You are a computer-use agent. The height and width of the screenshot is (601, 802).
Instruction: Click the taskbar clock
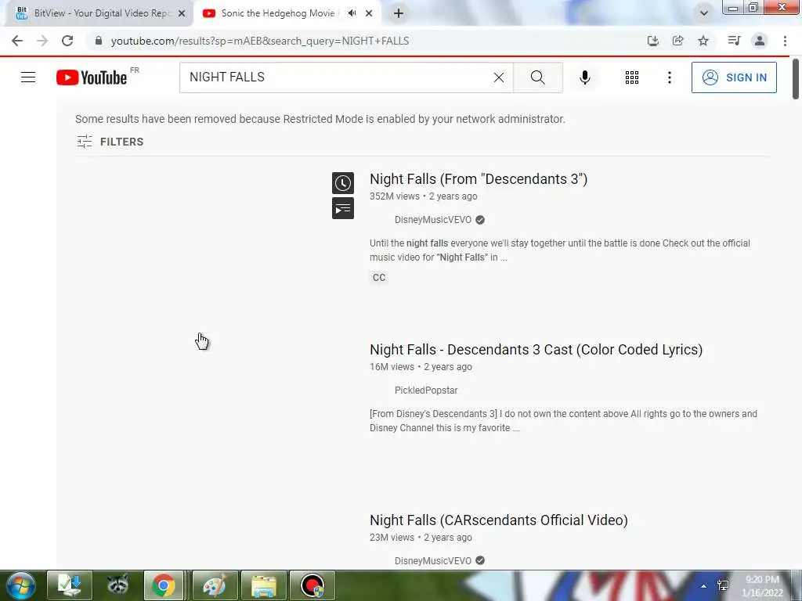coord(763,587)
